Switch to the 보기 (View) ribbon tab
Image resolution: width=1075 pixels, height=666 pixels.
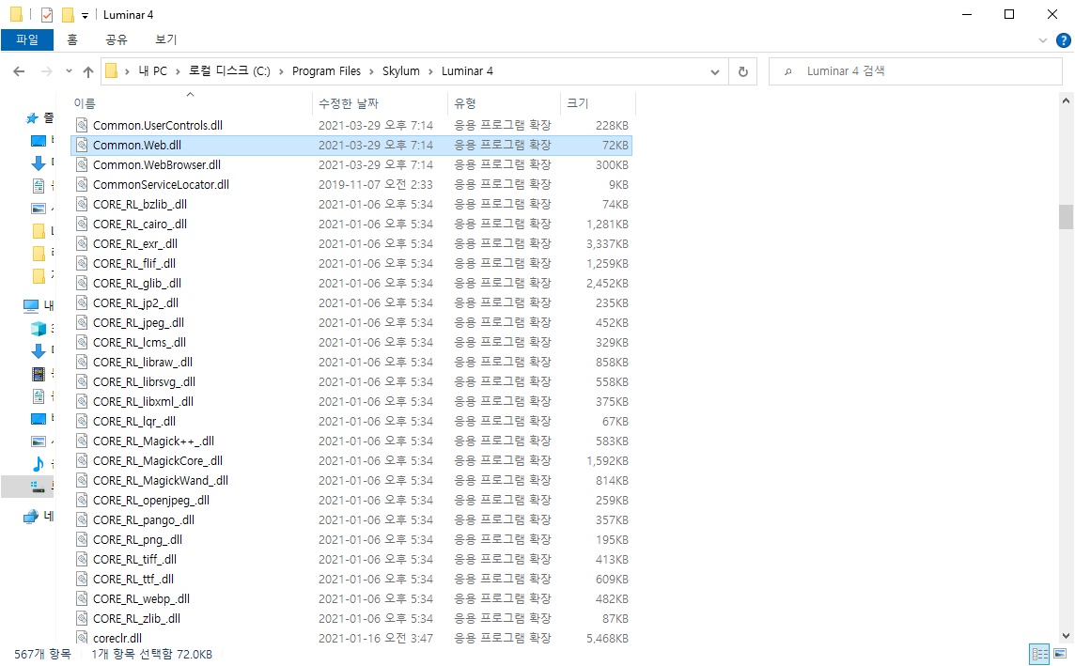click(x=165, y=39)
